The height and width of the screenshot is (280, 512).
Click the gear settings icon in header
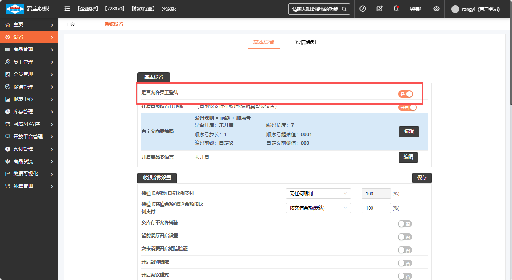(x=436, y=9)
